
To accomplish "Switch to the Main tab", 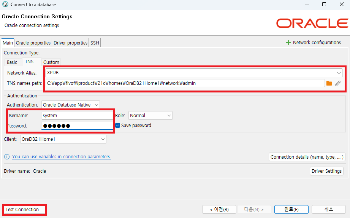I will pyautogui.click(x=8, y=43).
